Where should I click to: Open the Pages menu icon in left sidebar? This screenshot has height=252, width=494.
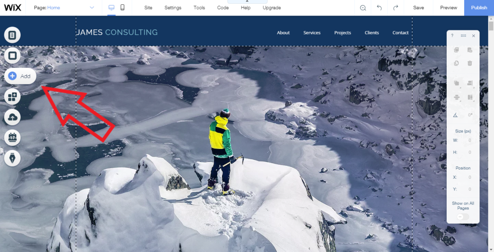[x=12, y=35]
